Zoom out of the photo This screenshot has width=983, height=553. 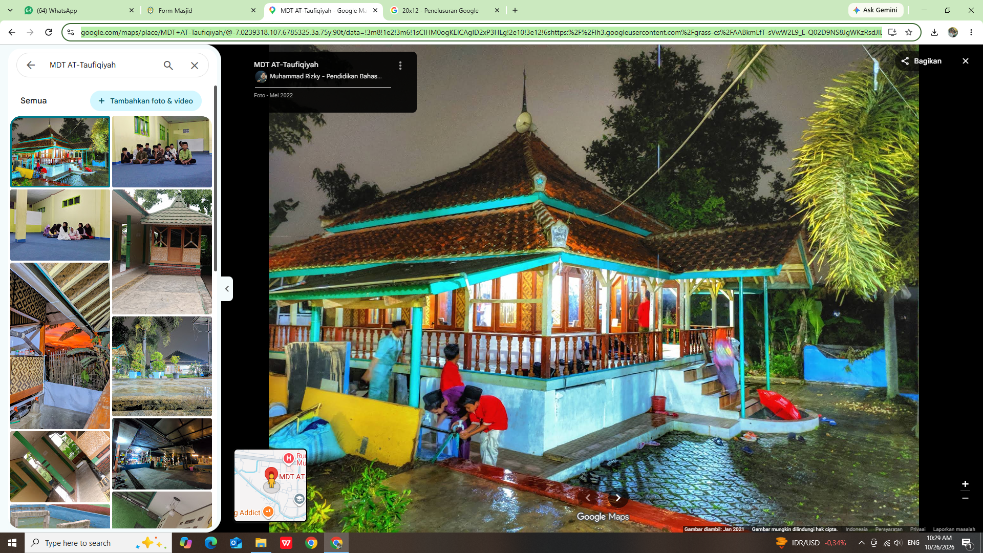[965, 498]
